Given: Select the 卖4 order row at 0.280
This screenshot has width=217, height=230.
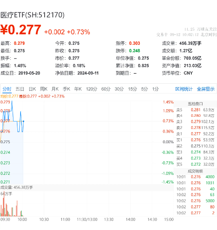Looking at the screenshot, I should [195, 116].
